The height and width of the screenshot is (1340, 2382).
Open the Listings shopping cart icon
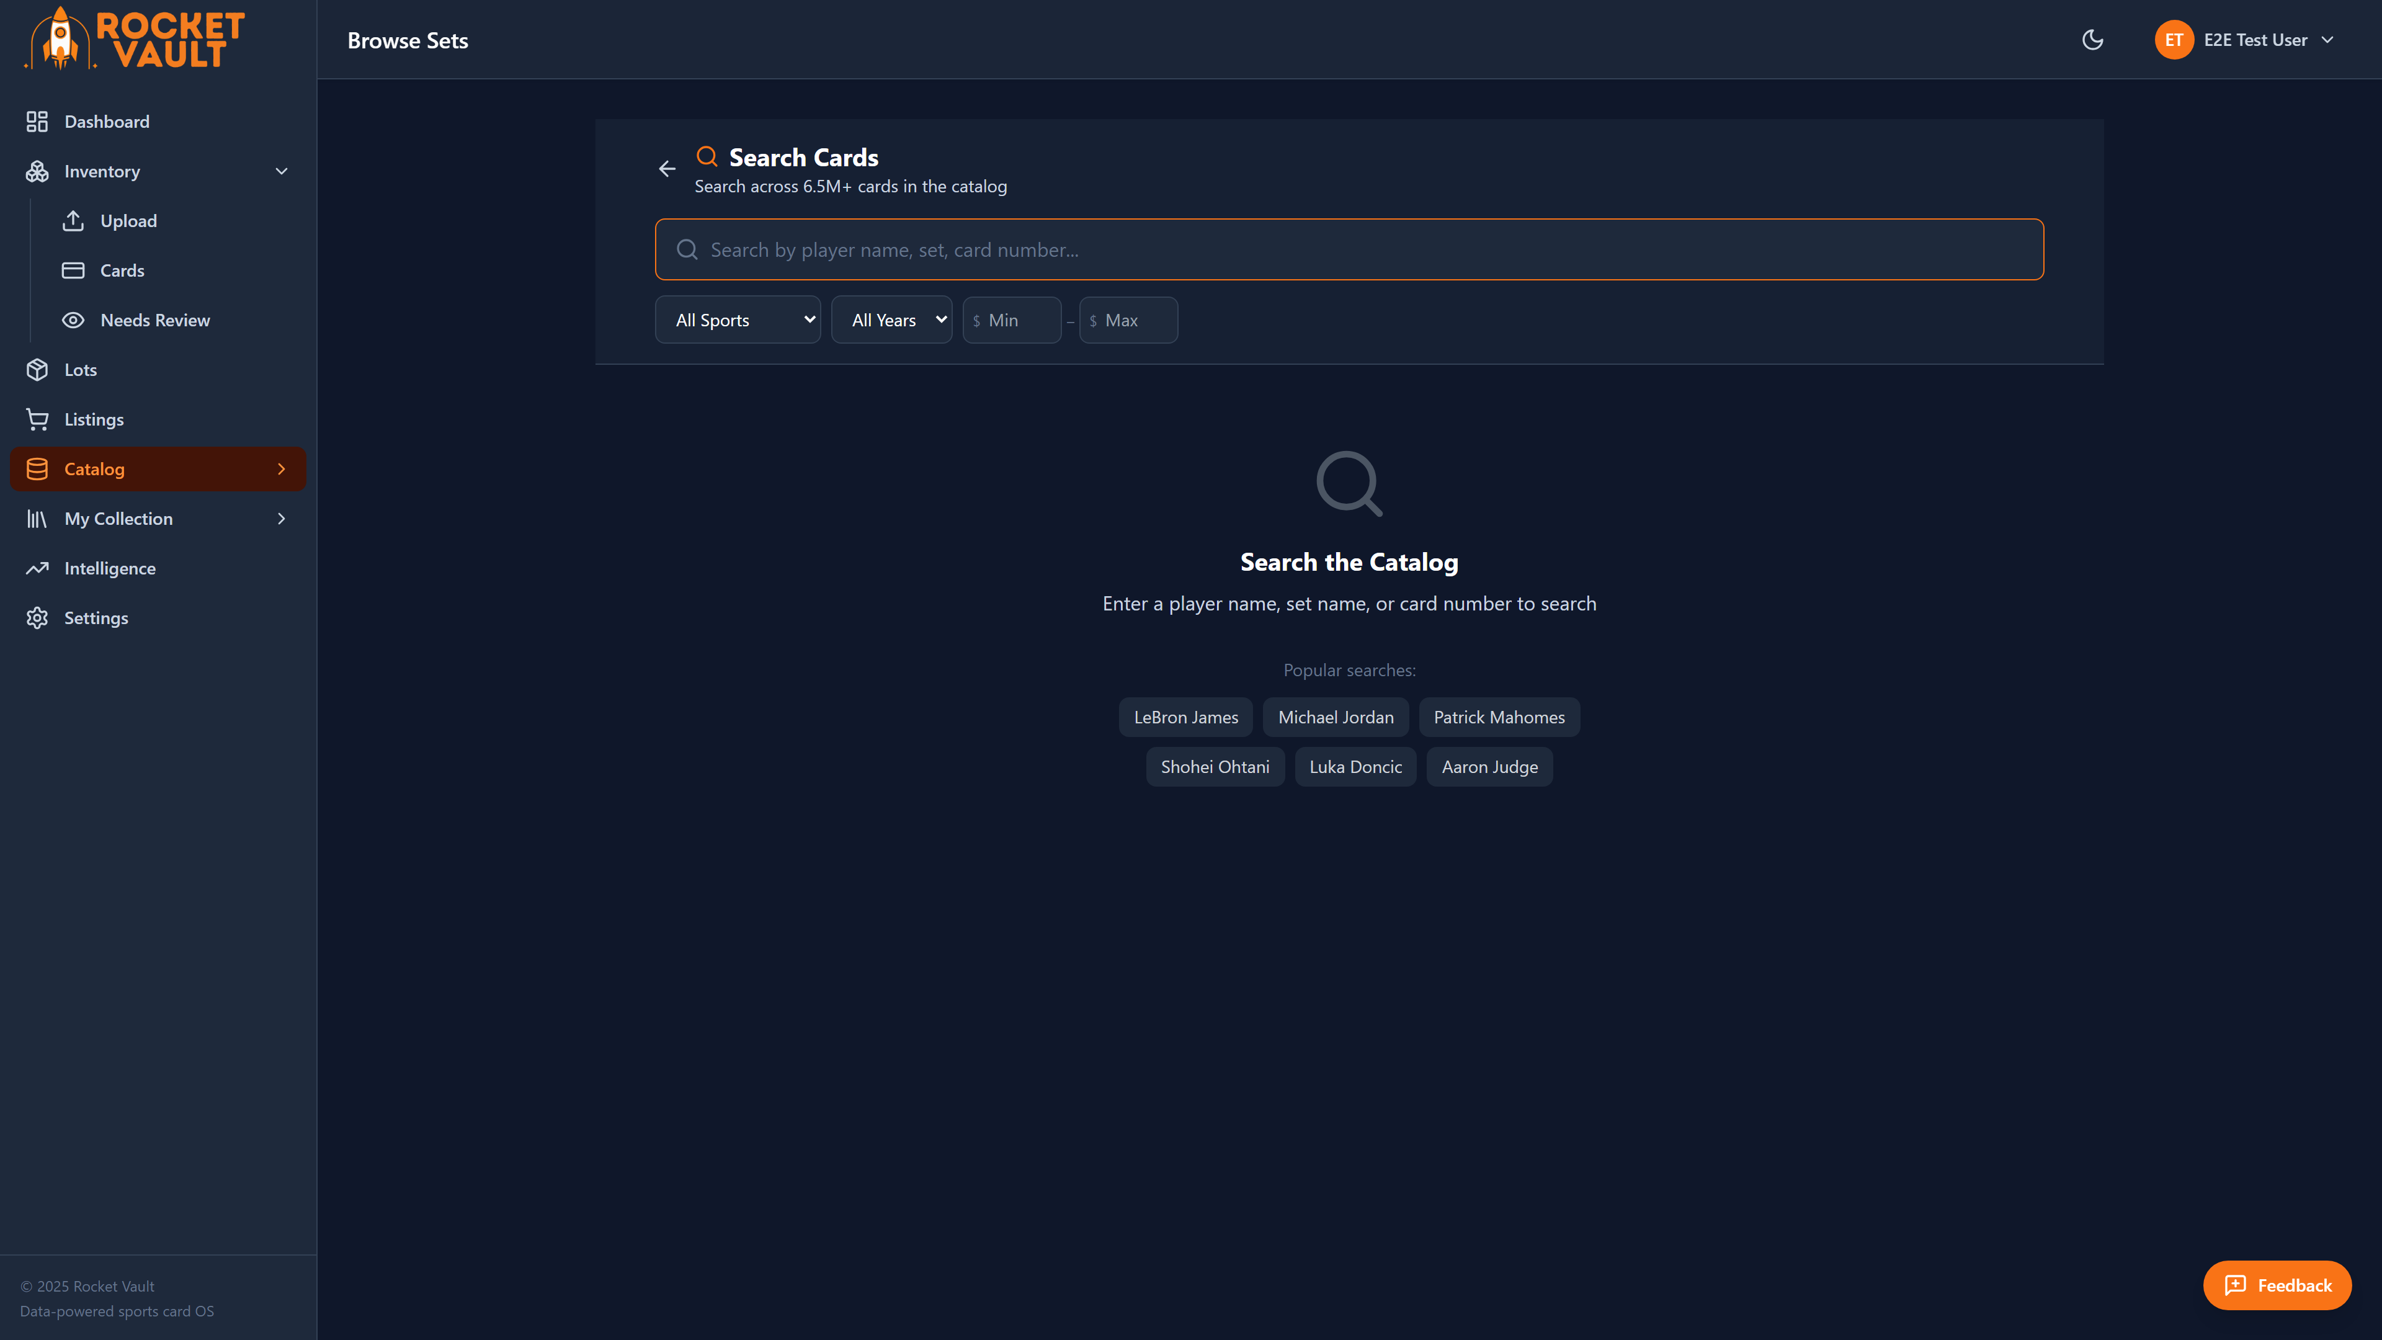point(37,419)
